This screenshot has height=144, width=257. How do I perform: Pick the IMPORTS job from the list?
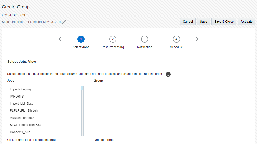[x=17, y=97]
